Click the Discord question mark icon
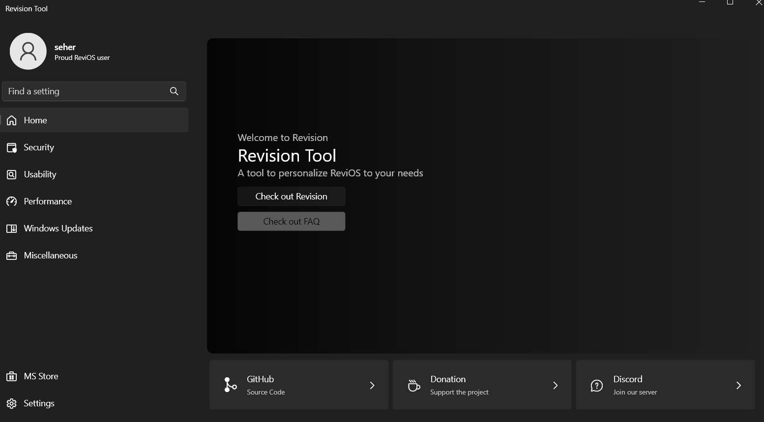This screenshot has width=764, height=422. click(597, 386)
